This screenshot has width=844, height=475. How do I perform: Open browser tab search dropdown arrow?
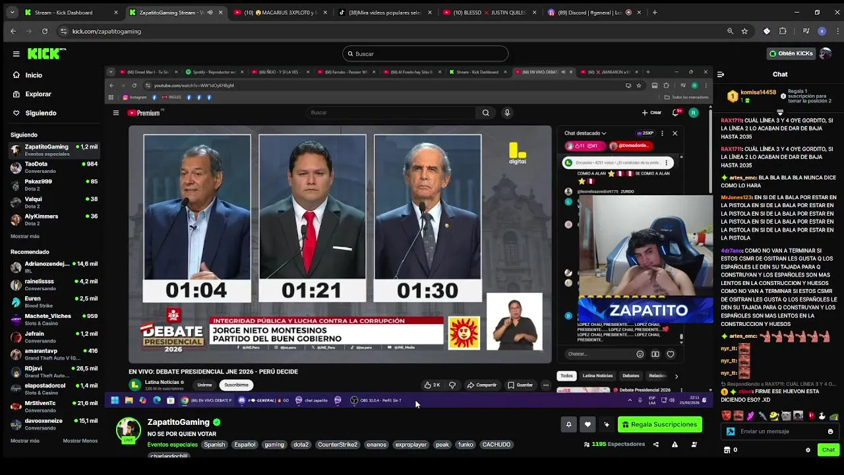pos(12,13)
